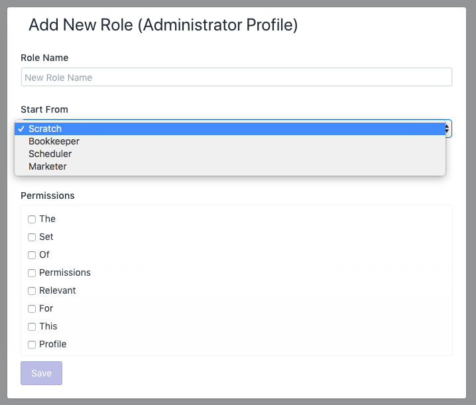
Task: Pick the Scheduler option
Action: point(230,154)
